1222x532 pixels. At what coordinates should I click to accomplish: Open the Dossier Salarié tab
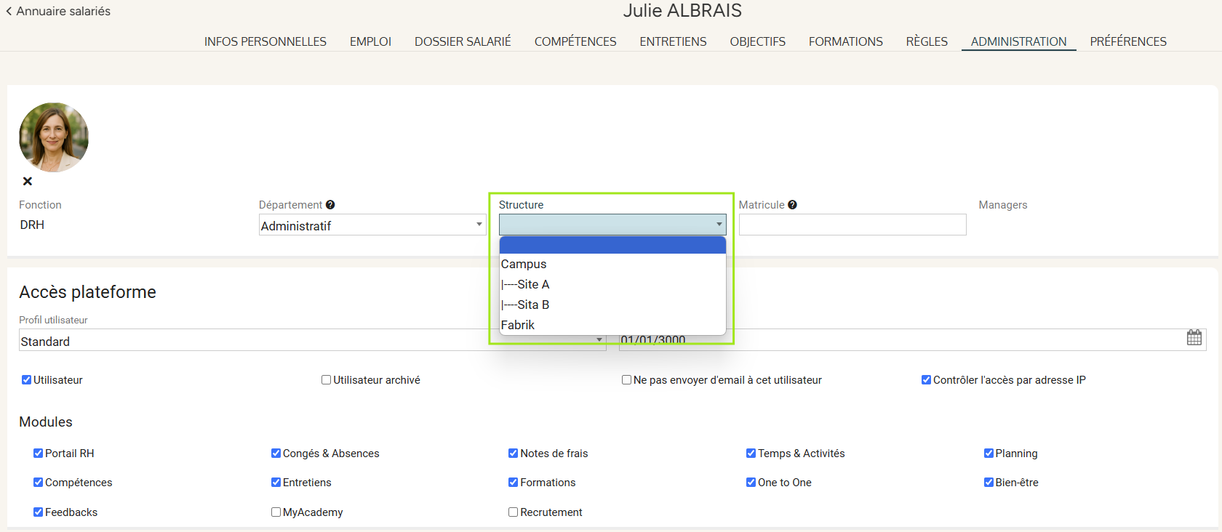click(463, 41)
